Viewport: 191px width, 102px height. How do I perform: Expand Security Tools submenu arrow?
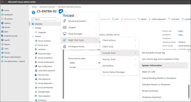pos(135,59)
